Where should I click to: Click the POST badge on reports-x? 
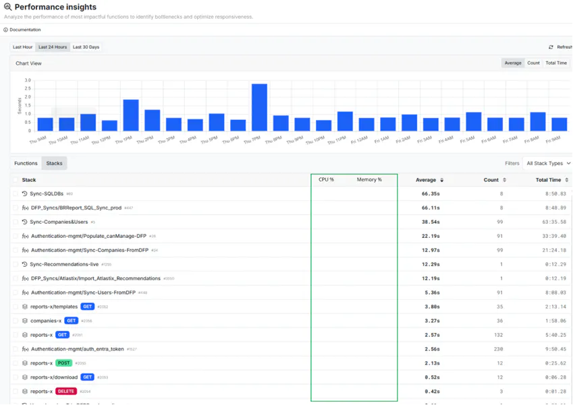[x=64, y=363]
